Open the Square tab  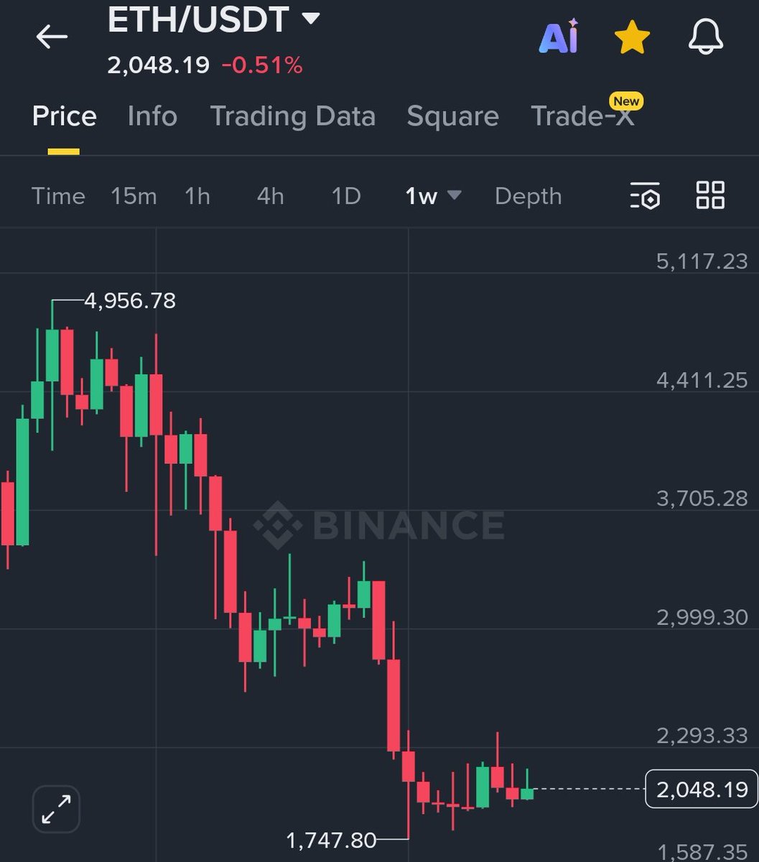tap(452, 116)
